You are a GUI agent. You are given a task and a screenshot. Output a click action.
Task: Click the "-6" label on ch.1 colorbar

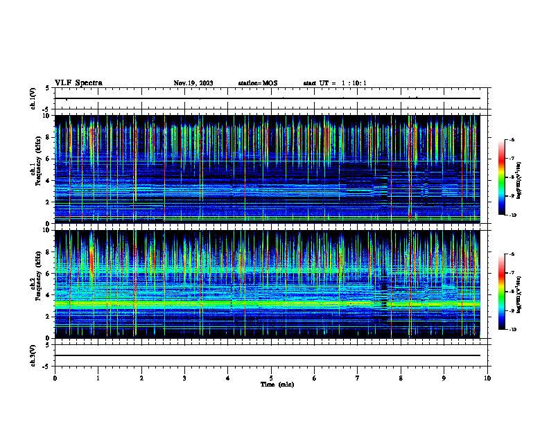point(511,139)
